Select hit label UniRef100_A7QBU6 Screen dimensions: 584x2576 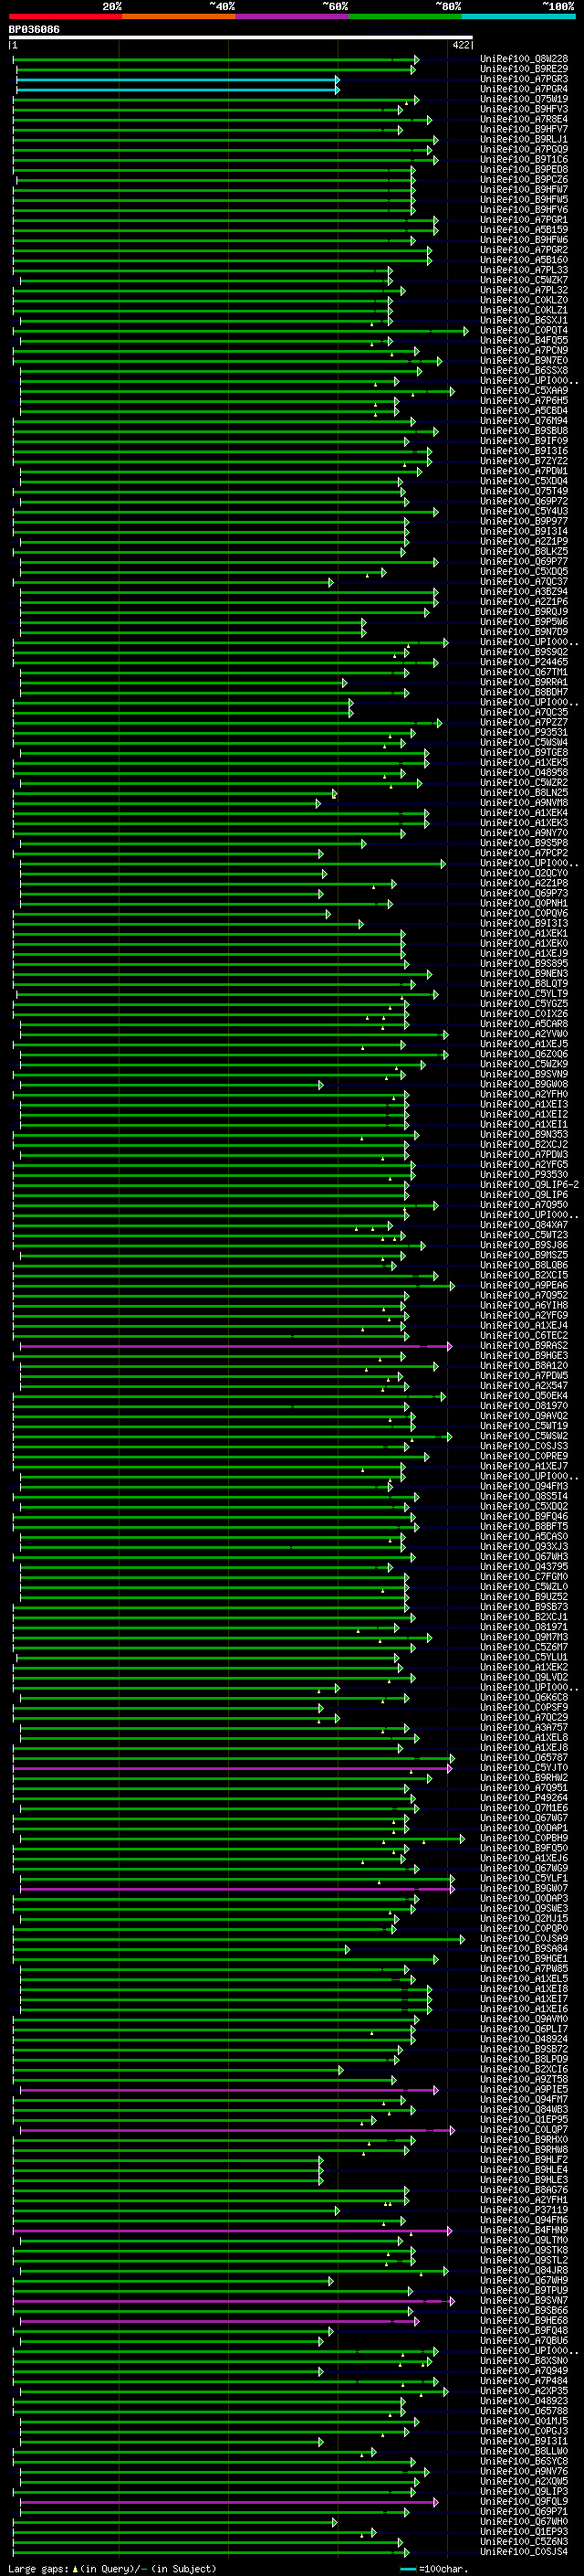click(x=524, y=2341)
